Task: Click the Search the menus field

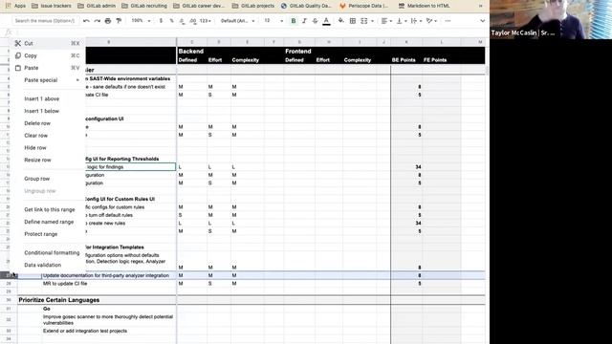Action: (45, 21)
